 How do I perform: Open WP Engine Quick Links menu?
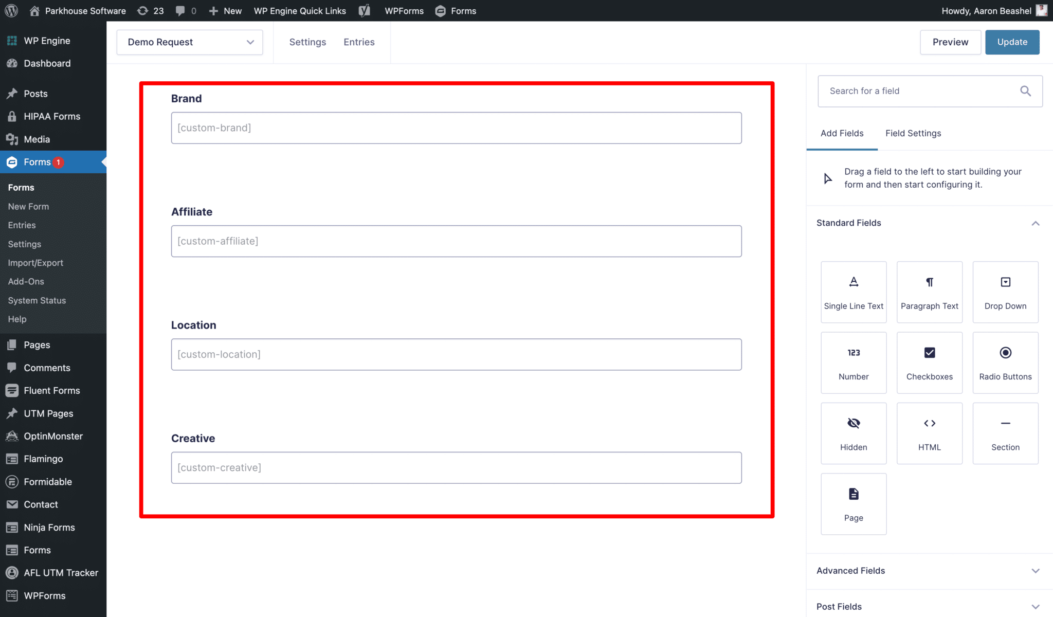coord(300,11)
